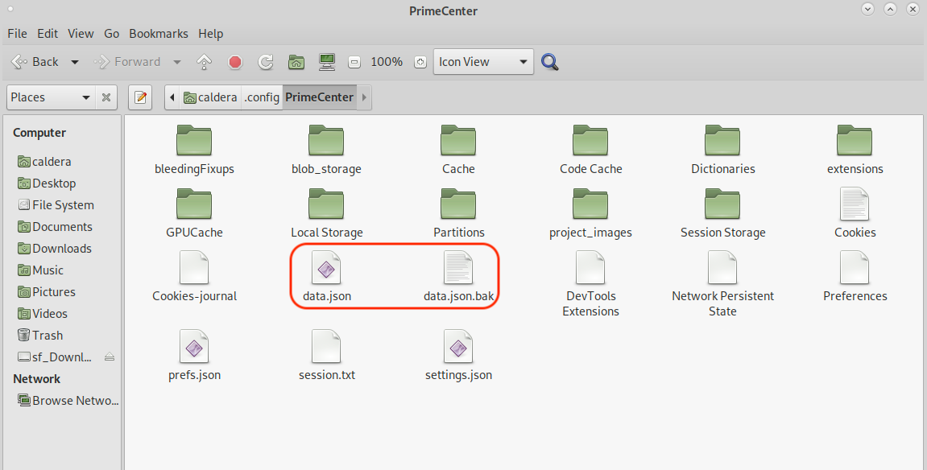Open the Back history dropdown arrow
This screenshot has width=927, height=470.
point(74,61)
